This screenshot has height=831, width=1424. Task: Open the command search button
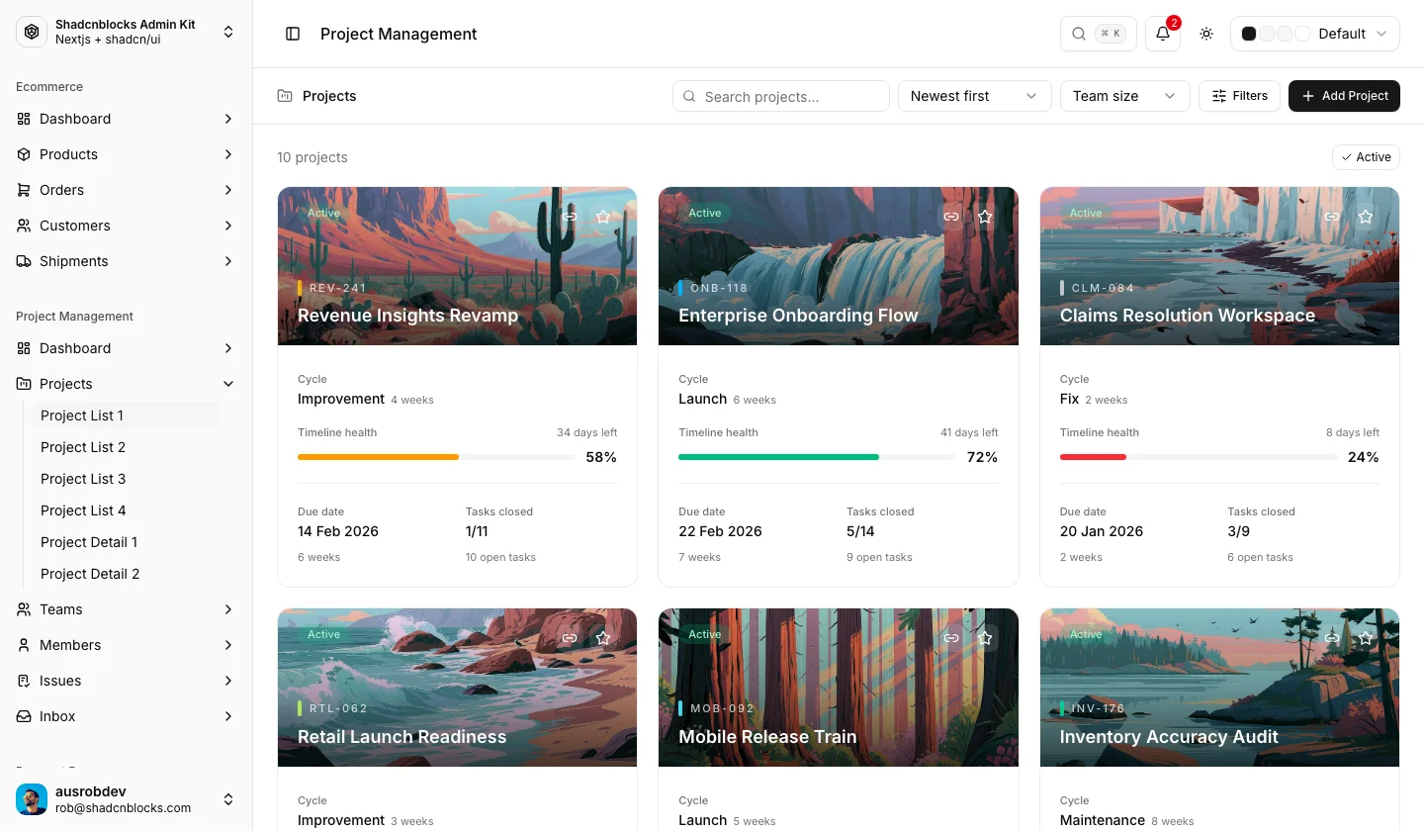click(x=1099, y=34)
